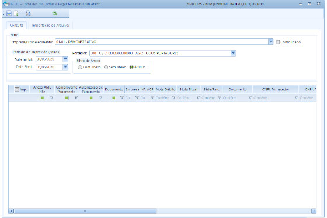The image size is (327, 218).
Task: Click filter funnel in CNPJ Fornecedor column
Action: coord(296,98)
